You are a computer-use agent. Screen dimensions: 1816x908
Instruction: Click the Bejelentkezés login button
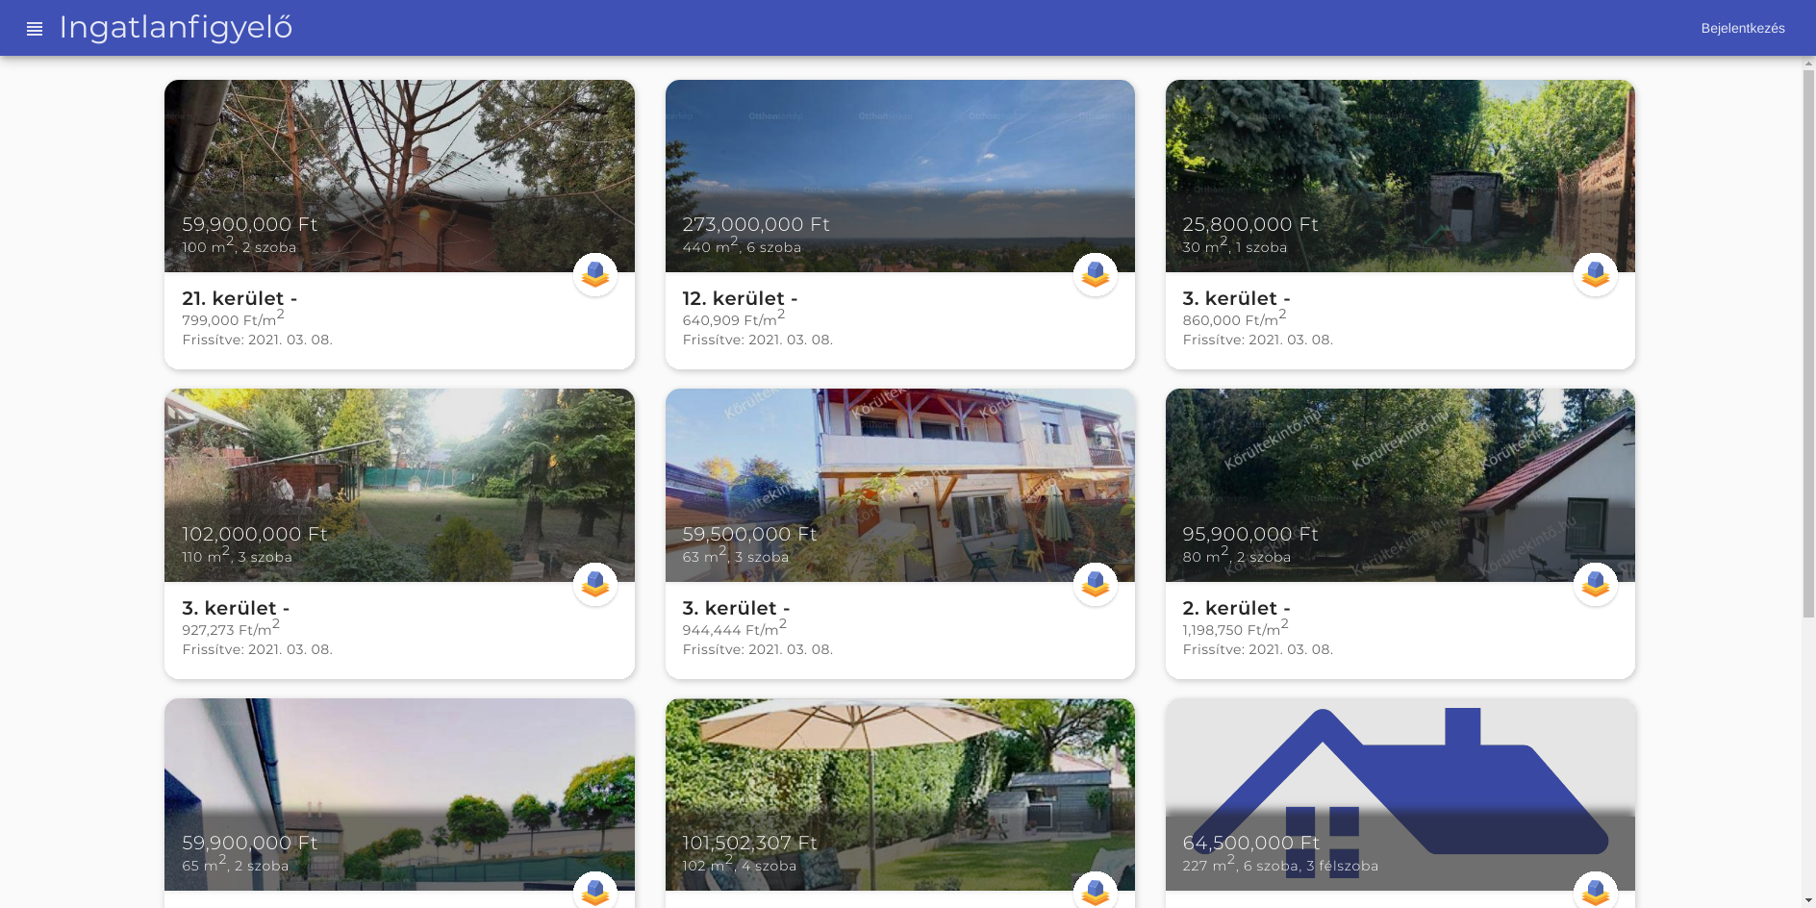pyautogui.click(x=1742, y=29)
